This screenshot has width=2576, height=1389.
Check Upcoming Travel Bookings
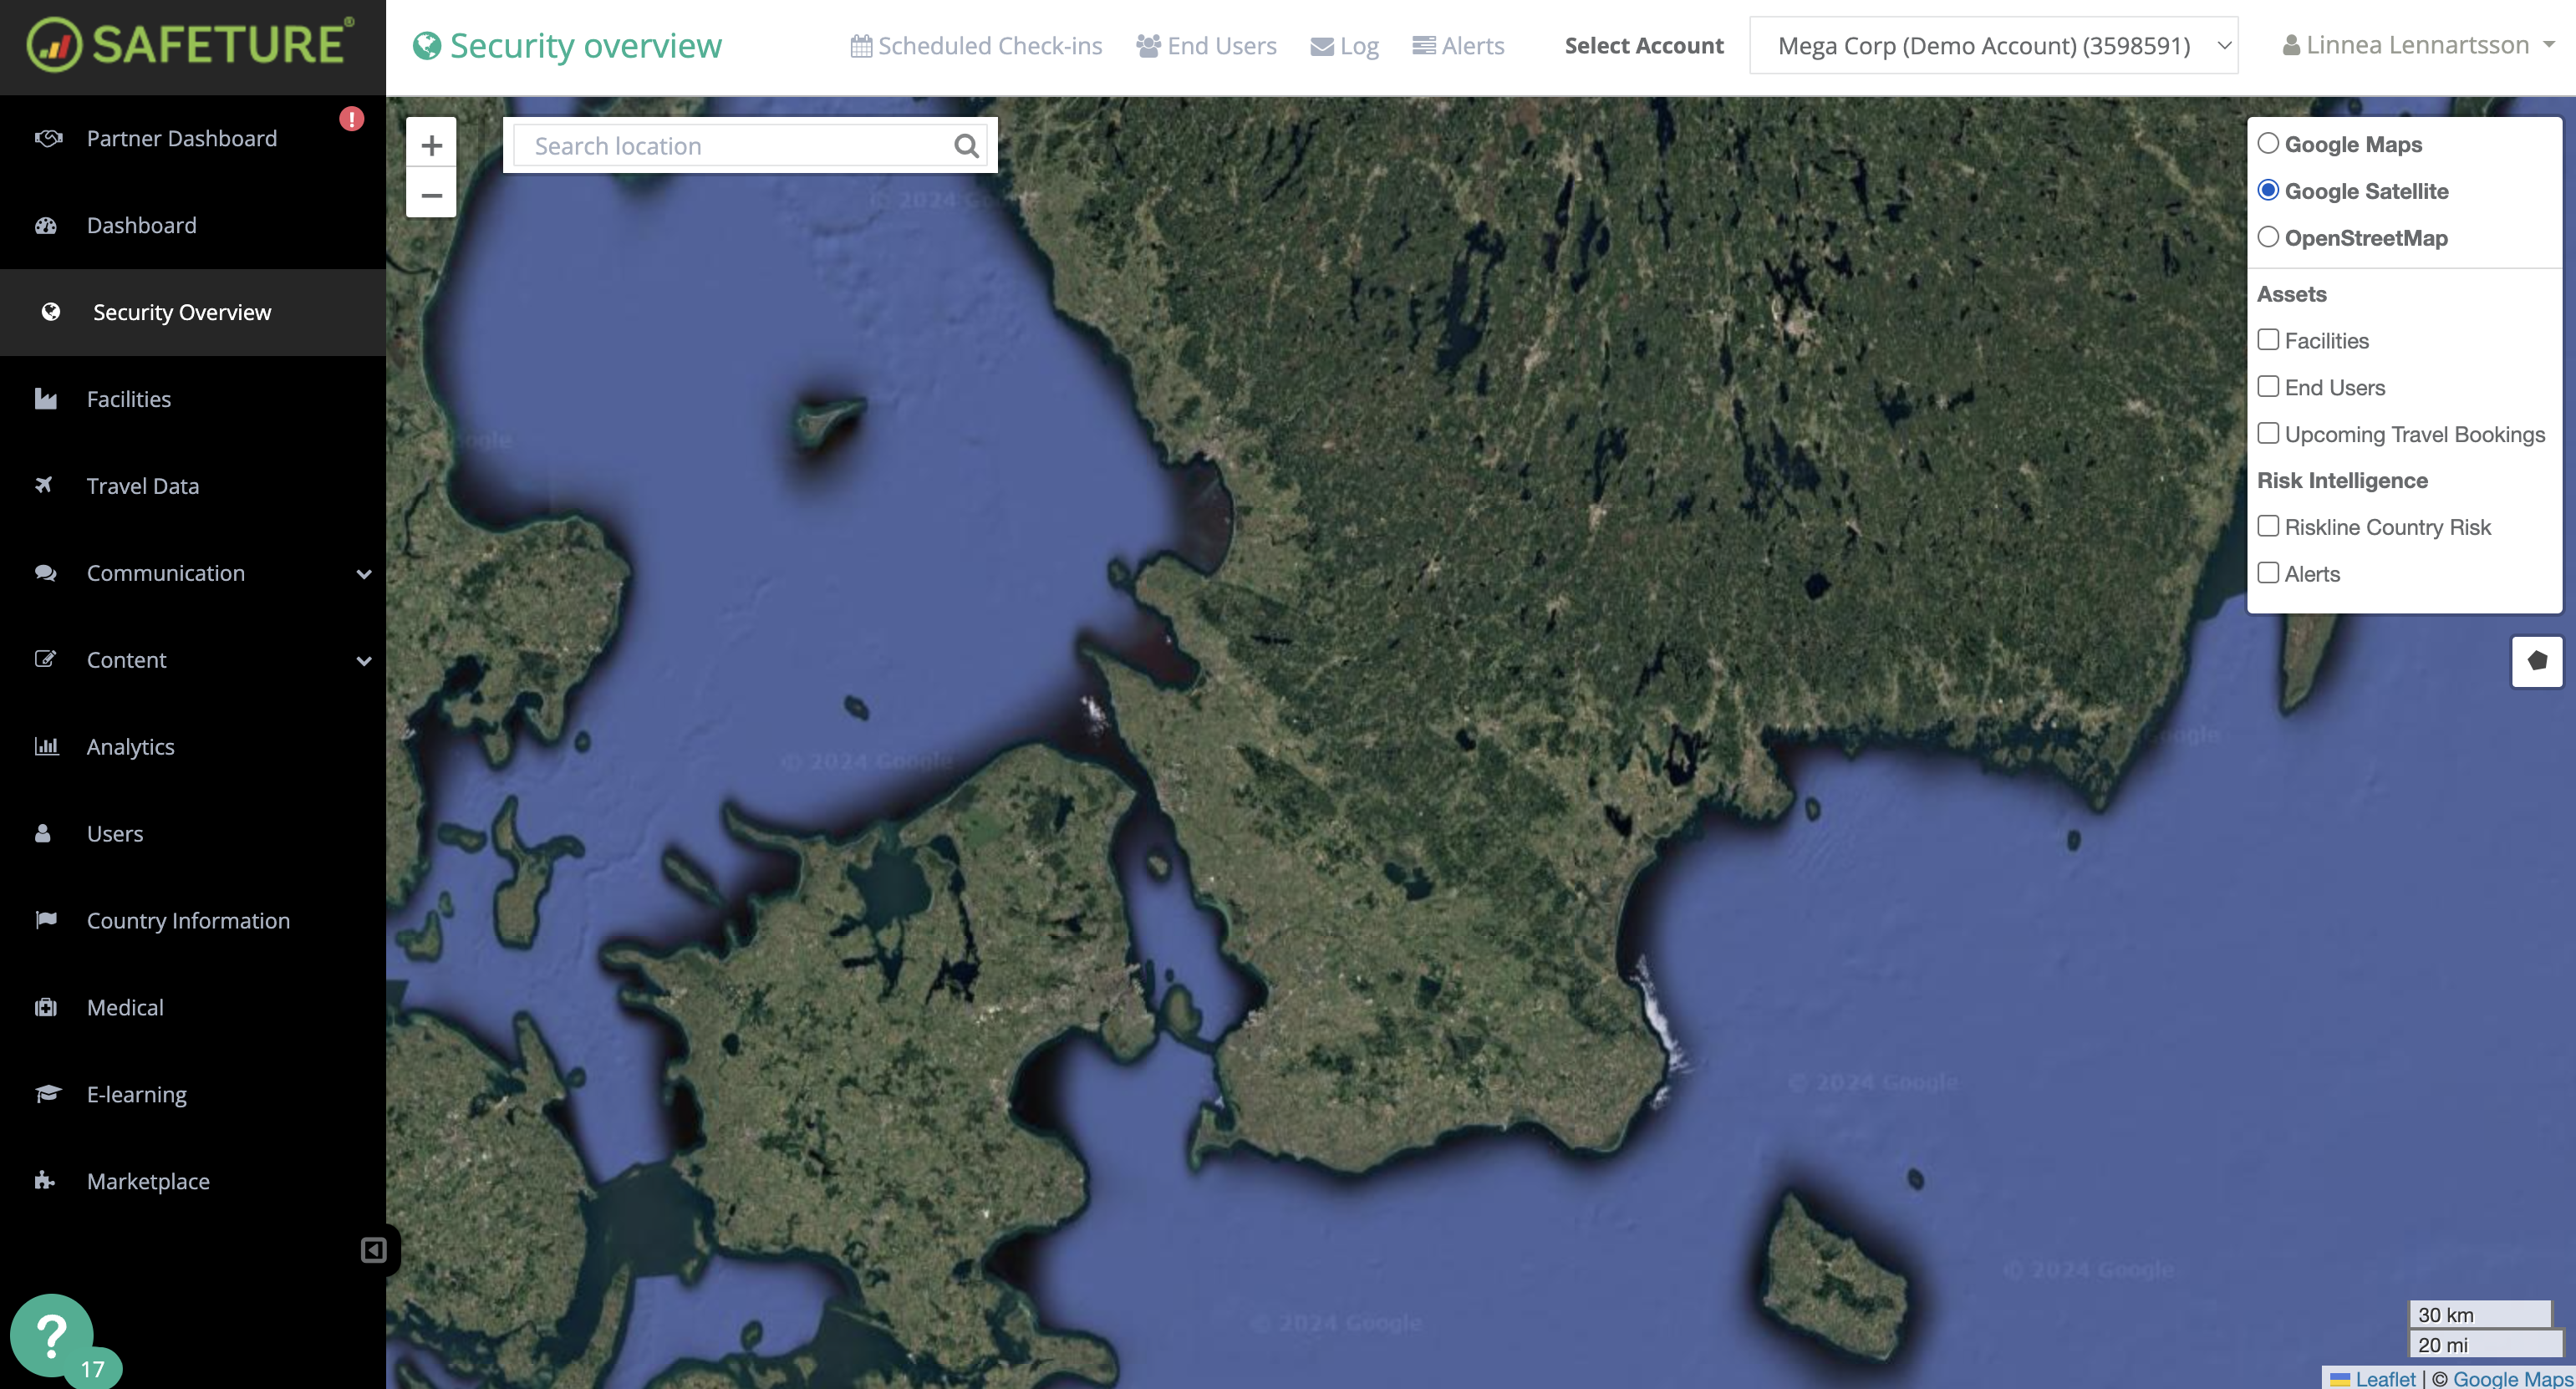tap(2268, 432)
